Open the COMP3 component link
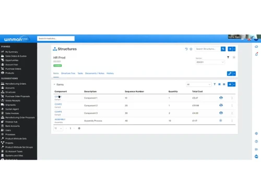Viewport: 261px width, 195px height. tap(58, 112)
